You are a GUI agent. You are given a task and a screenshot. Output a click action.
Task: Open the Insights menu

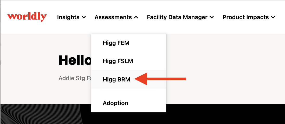click(x=68, y=17)
